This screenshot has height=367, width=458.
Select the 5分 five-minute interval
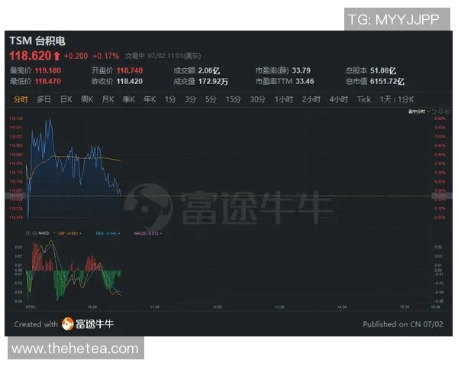click(211, 99)
